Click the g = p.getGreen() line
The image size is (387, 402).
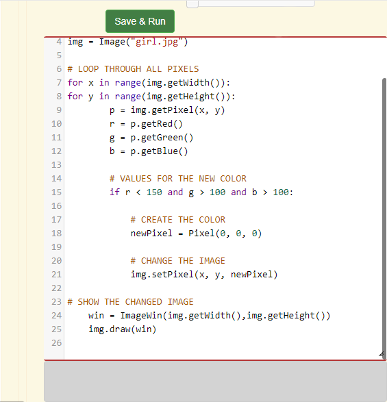tap(151, 138)
